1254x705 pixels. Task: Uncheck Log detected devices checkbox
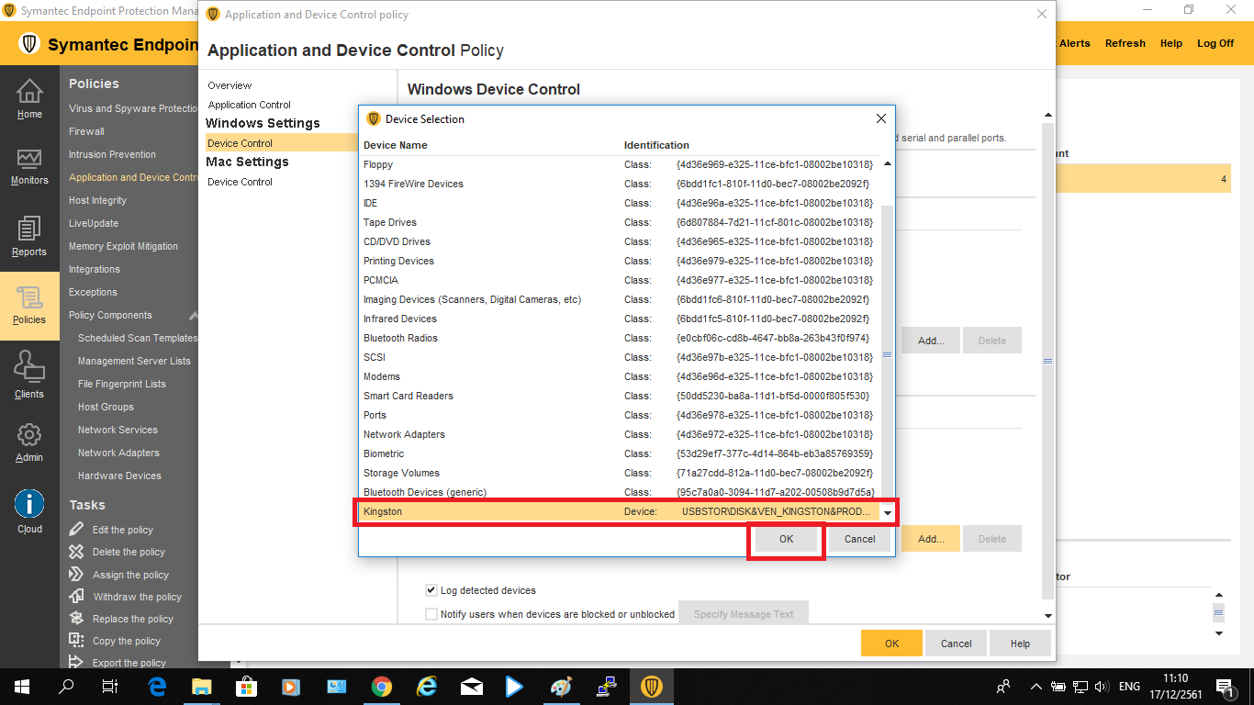click(x=431, y=590)
